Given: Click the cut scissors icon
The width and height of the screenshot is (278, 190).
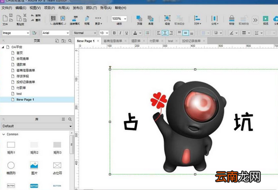Looking at the screenshot, I should point(25,15).
